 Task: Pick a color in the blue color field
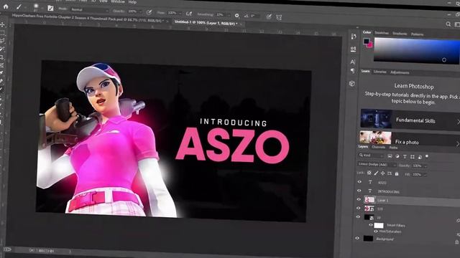coord(416,51)
